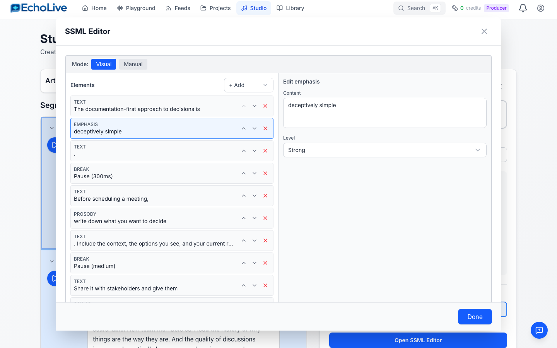Delete the 'Pause (medium)' break element
The width and height of the screenshot is (557, 348).
click(x=265, y=263)
